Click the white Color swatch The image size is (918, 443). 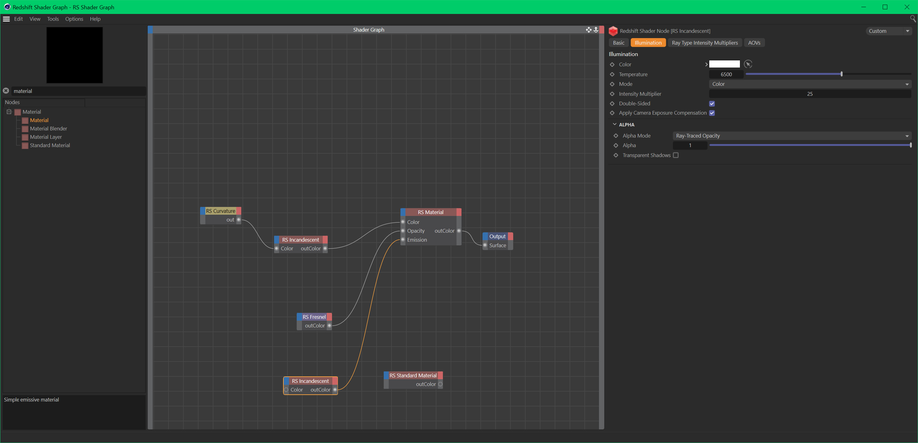pyautogui.click(x=724, y=64)
